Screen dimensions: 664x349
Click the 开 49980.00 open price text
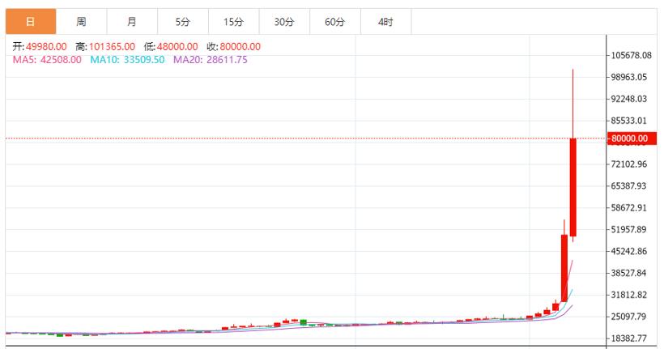pyautogui.click(x=40, y=47)
